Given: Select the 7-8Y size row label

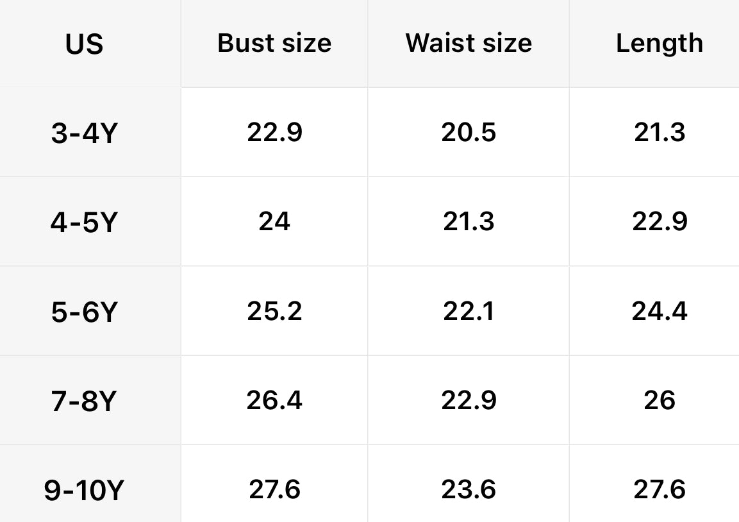Looking at the screenshot, I should [84, 401].
